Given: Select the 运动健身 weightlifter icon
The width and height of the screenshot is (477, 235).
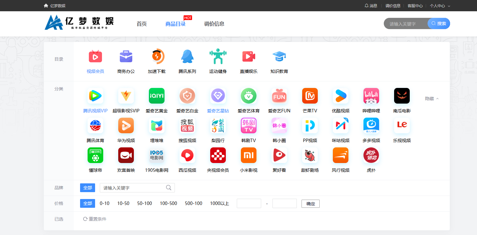Looking at the screenshot, I should pos(218,57).
